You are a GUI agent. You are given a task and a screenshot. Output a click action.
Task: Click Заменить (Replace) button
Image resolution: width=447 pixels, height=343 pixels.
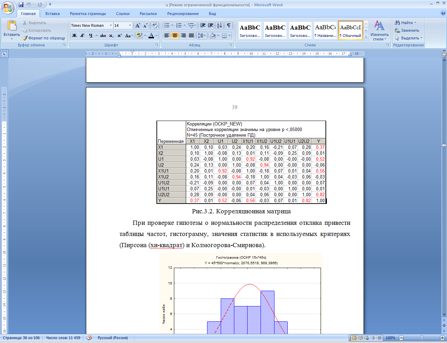pyautogui.click(x=407, y=30)
